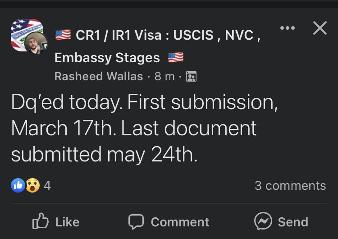Open the 3 comments link
The image size is (338, 239).
tap(290, 185)
